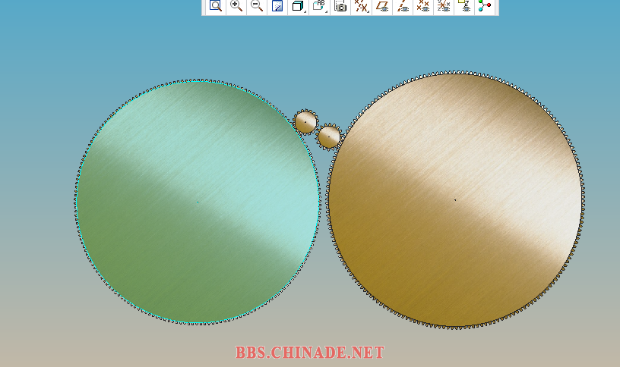Viewport: 620px width, 367px height.
Task: Toggle datum point display
Action: [x=424, y=6]
